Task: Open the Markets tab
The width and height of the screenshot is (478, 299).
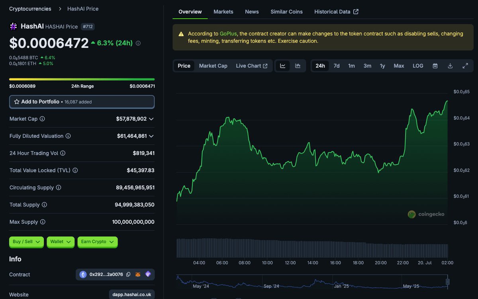Action: click(x=223, y=12)
